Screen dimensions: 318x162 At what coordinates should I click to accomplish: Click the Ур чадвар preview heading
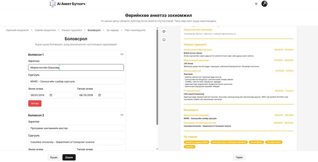pos(191,137)
